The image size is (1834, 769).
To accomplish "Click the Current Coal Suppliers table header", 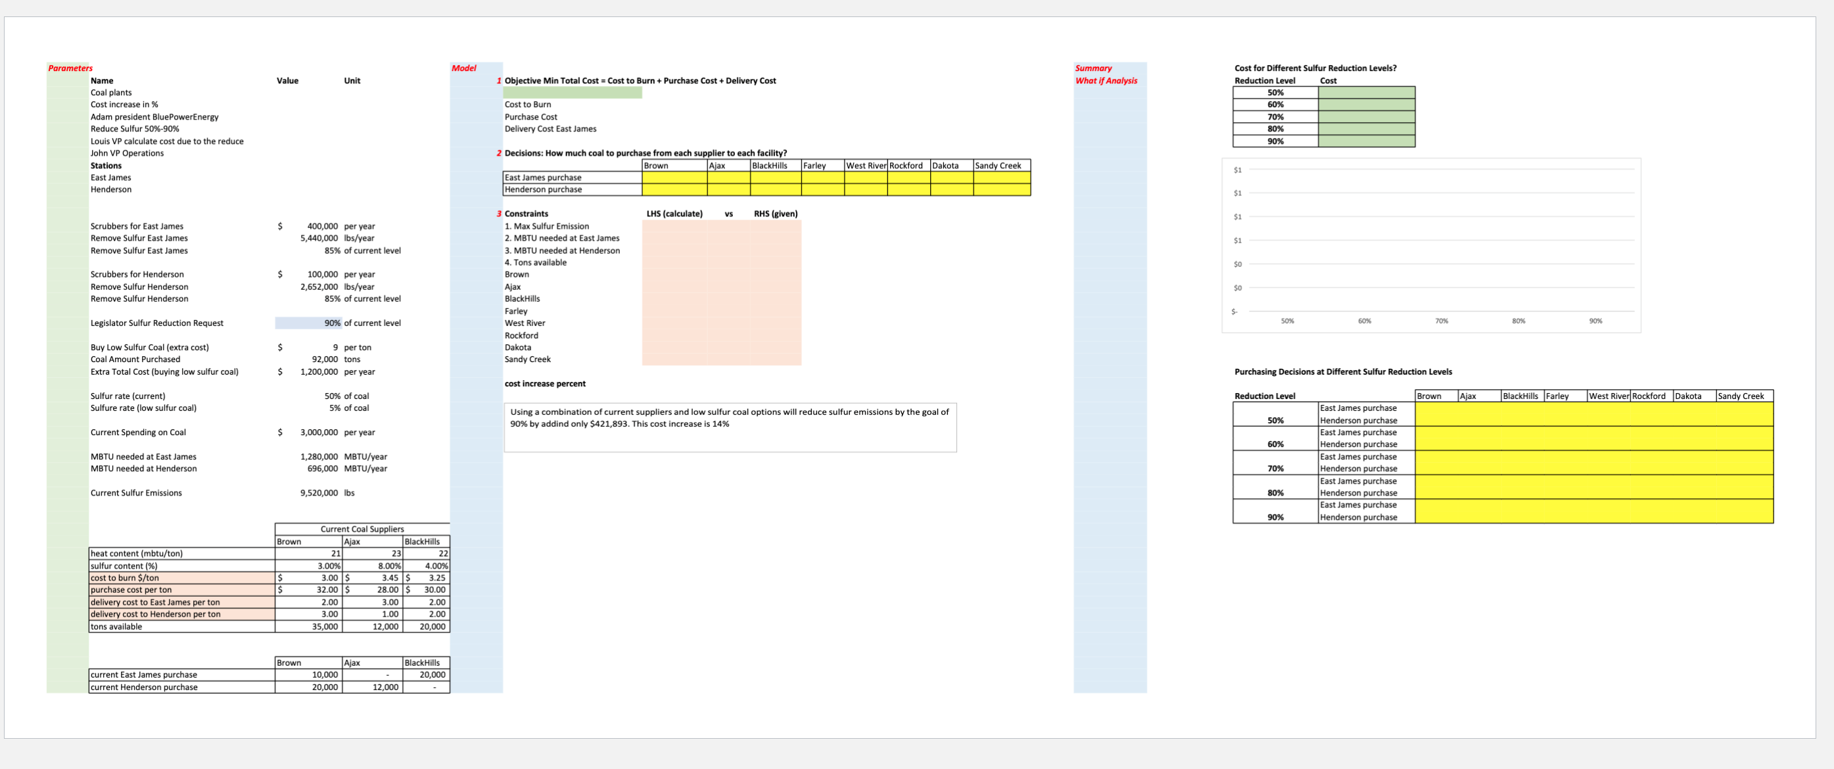I will click(x=362, y=529).
